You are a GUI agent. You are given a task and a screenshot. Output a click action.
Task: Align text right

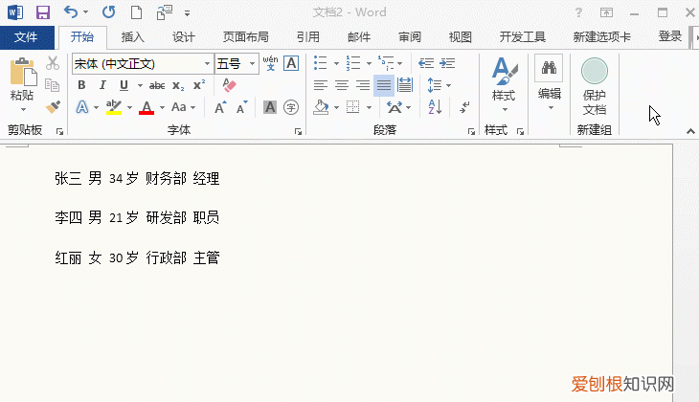pyautogui.click(x=363, y=85)
